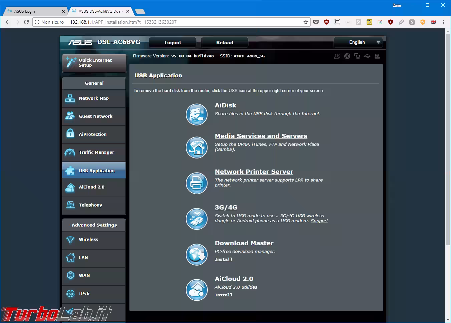Click the Download Master globe icon
451x323 pixels.
pos(196,255)
